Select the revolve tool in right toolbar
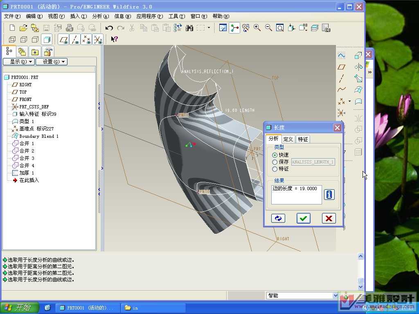The width and height of the screenshot is (419, 314). click(358, 67)
